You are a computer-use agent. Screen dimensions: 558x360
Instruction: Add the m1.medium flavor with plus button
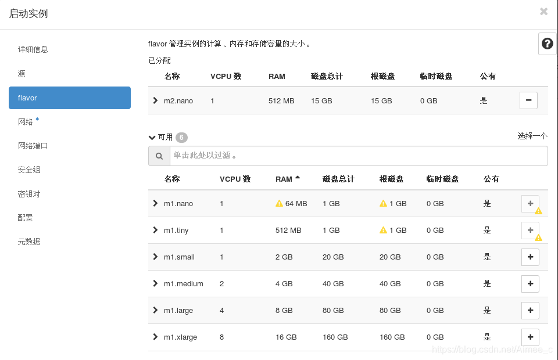coord(530,283)
